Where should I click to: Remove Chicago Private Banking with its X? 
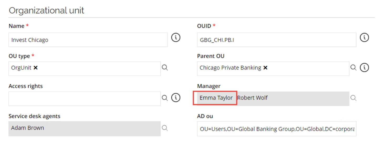click(265, 68)
